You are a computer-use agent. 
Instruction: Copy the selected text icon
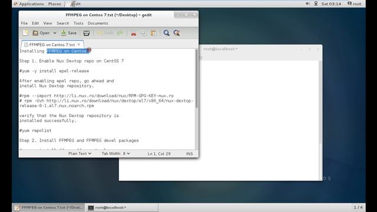pos(144,33)
